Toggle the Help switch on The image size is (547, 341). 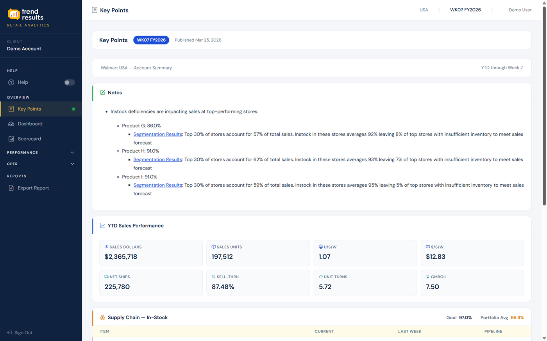tap(69, 83)
